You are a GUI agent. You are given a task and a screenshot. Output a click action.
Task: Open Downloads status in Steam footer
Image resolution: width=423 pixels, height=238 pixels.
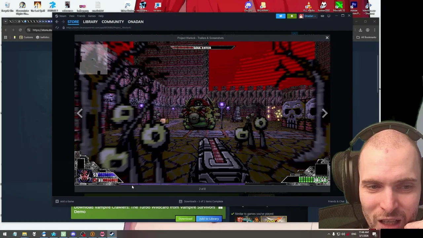tap(201, 201)
